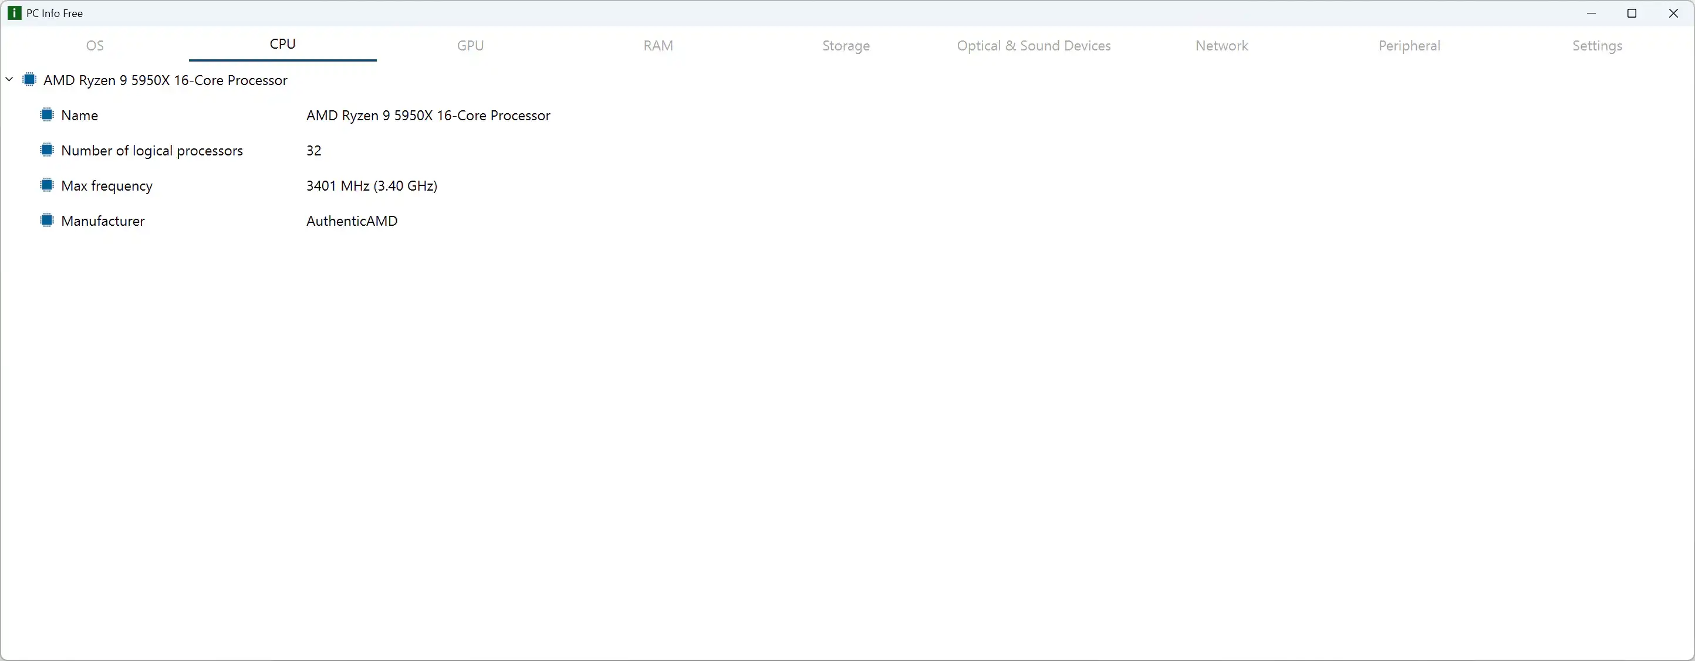The image size is (1695, 661).
Task: Open the Settings tab
Action: point(1597,45)
